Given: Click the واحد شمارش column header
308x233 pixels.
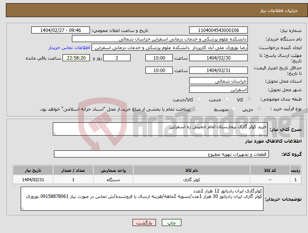Looking at the screenshot, I should pyautogui.click(x=113, y=170).
